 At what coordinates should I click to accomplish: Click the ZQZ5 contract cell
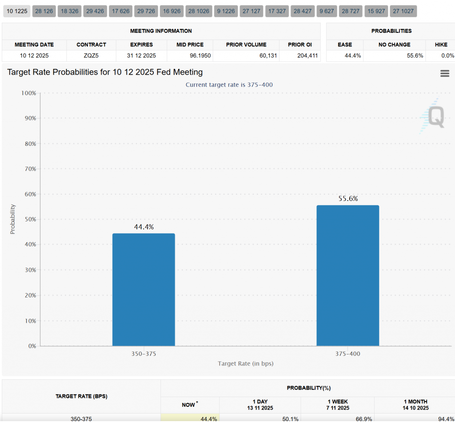click(x=91, y=56)
